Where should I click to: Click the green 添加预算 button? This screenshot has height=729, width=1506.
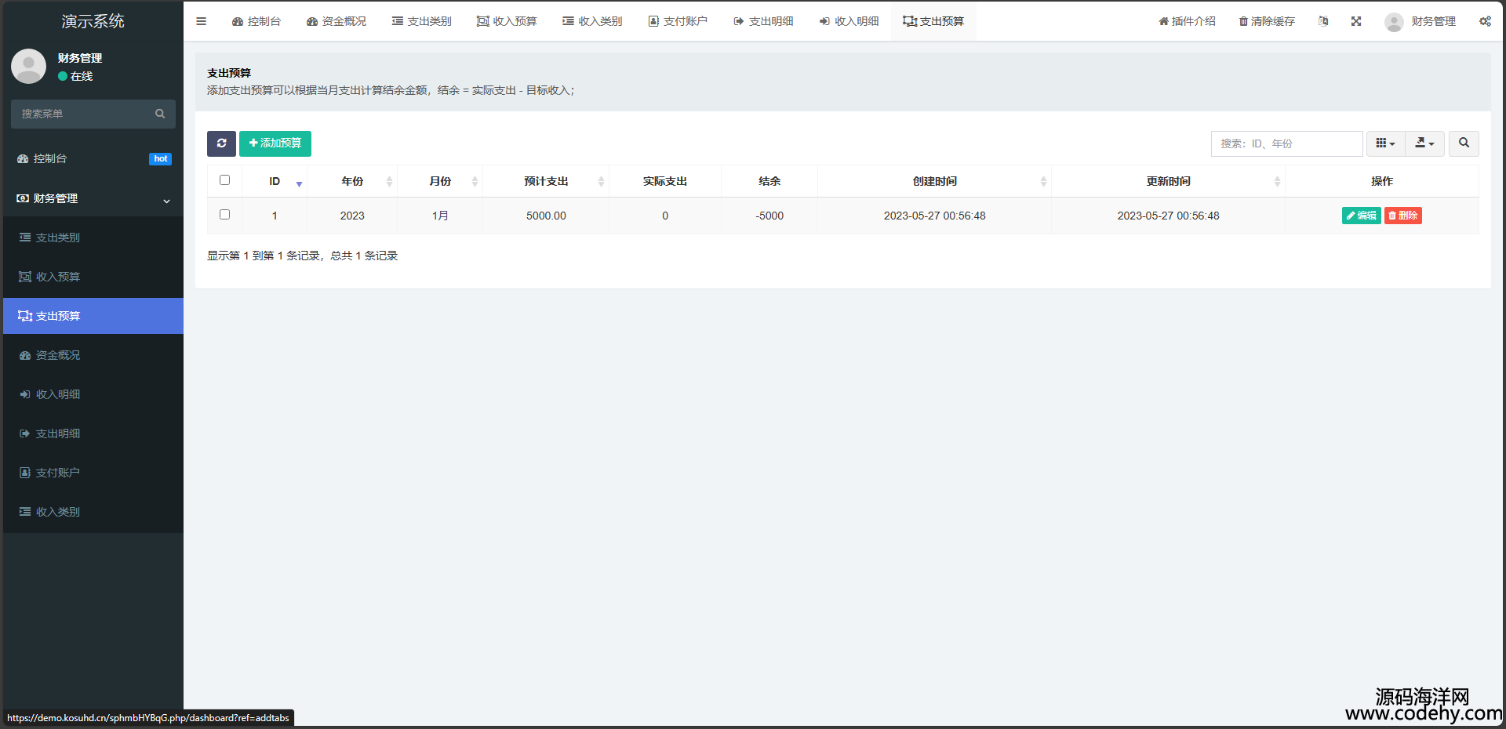(275, 143)
